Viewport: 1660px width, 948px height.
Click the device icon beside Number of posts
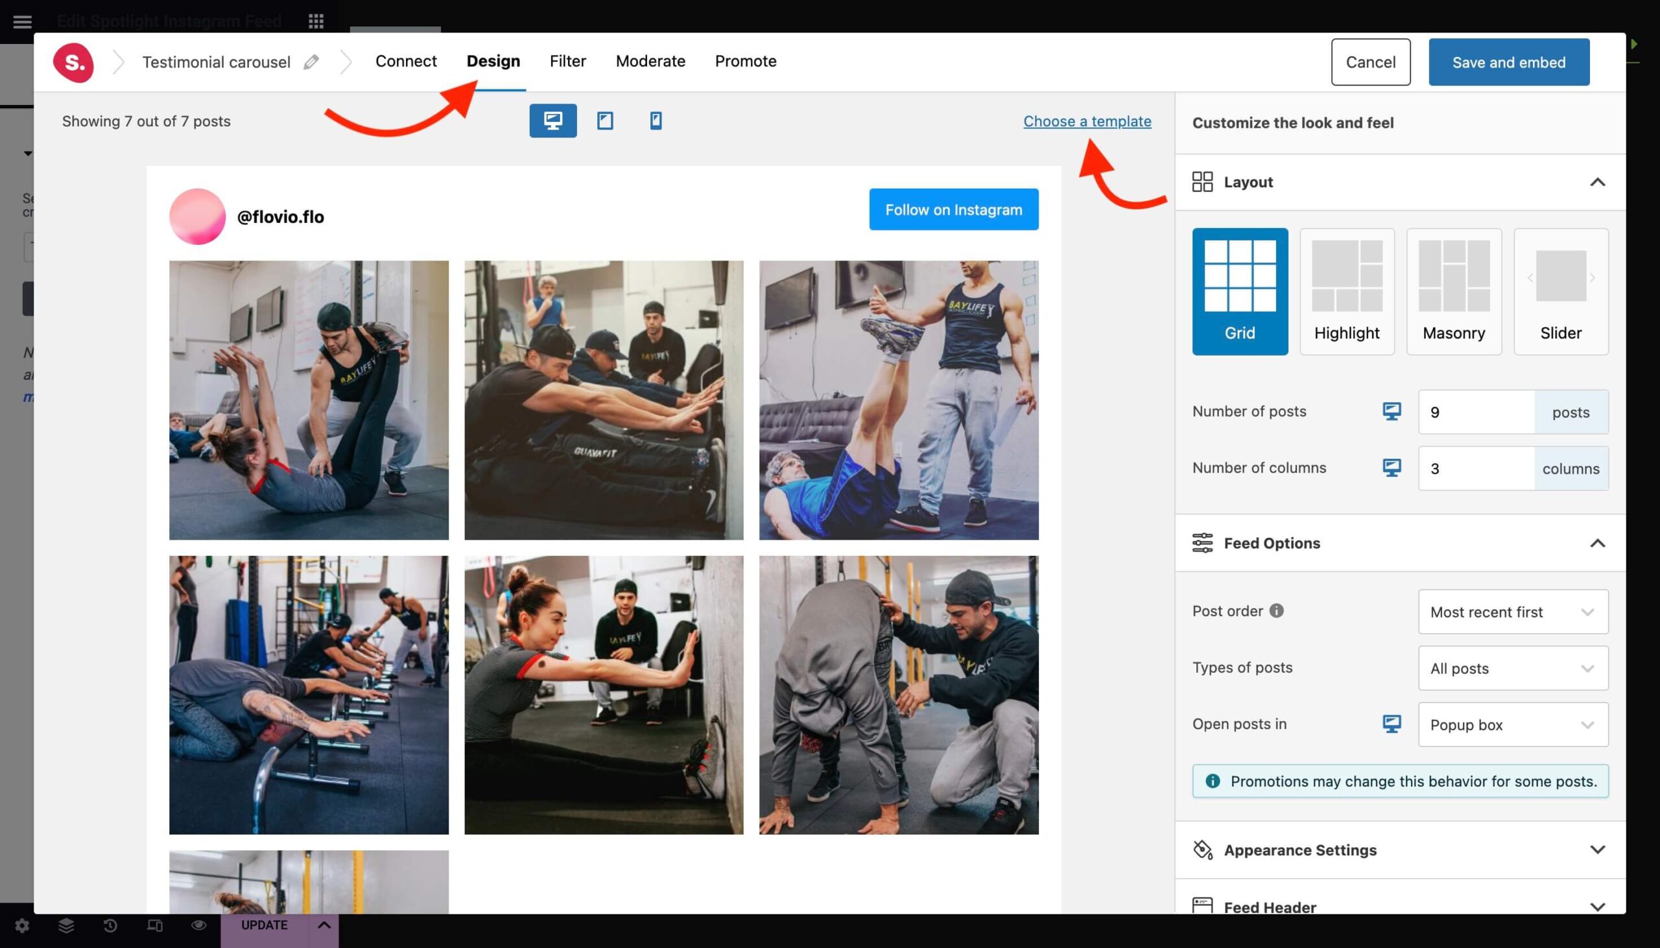(1392, 411)
